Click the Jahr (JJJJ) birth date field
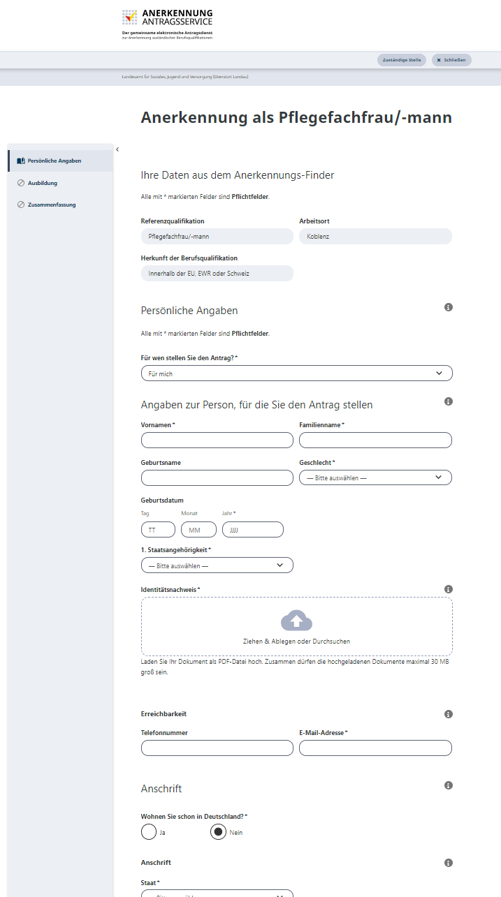501x897 pixels. click(253, 530)
